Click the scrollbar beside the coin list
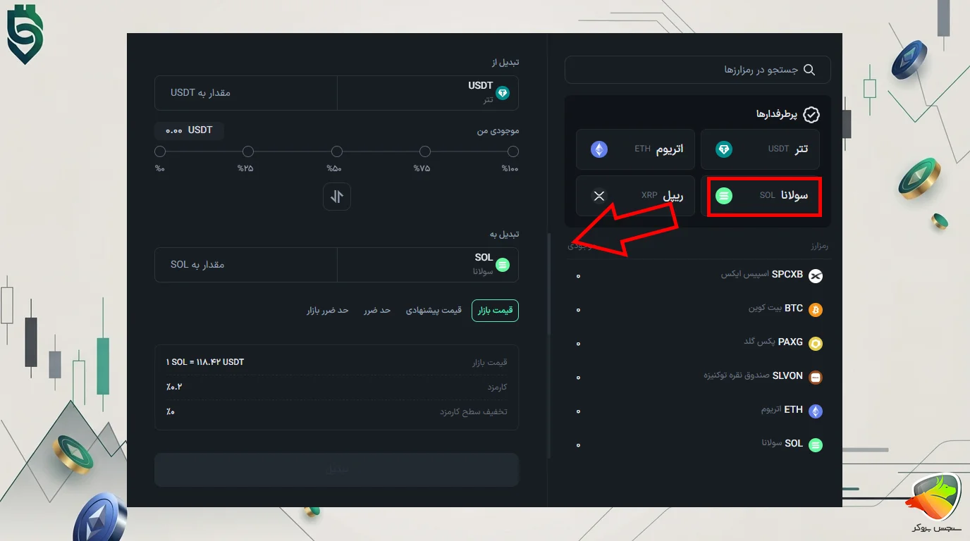 [x=549, y=283]
